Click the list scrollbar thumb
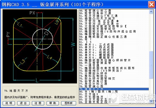This screenshot has height=108, width=156. pyautogui.click(x=151, y=65)
